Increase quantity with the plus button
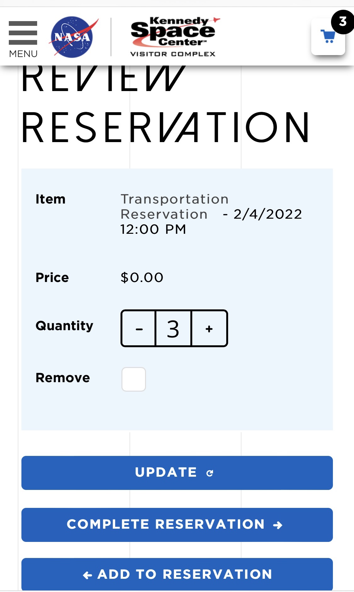Image resolution: width=354 pixels, height=592 pixels. coord(209,329)
